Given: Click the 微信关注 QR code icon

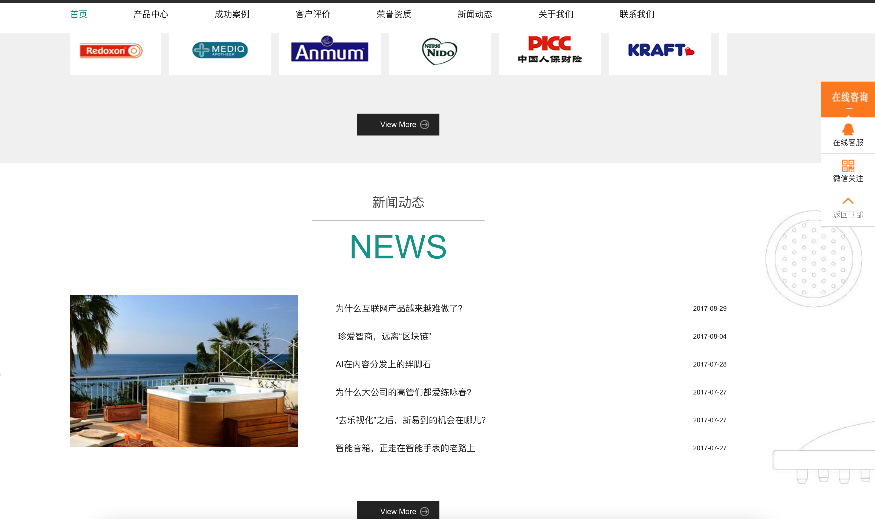Looking at the screenshot, I should 848,166.
